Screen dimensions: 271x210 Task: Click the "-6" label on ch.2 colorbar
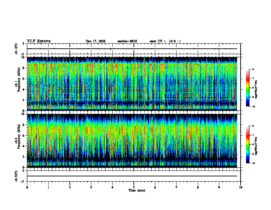(253, 126)
